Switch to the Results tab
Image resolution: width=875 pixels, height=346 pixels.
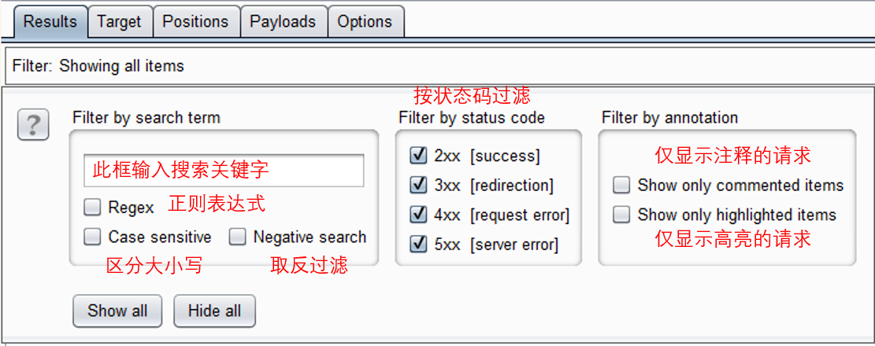50,21
